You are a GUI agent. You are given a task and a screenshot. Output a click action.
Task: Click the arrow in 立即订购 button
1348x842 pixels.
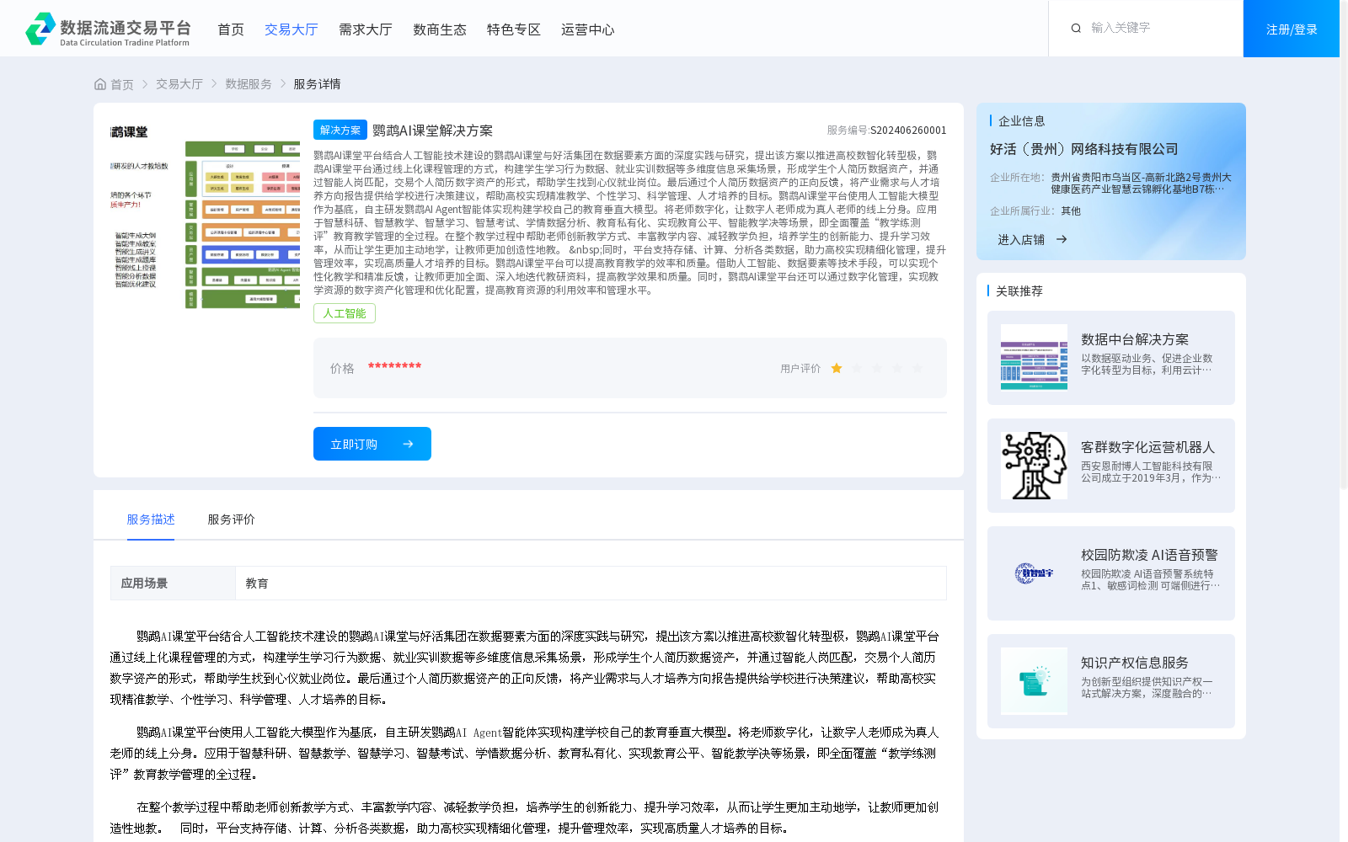coord(408,444)
